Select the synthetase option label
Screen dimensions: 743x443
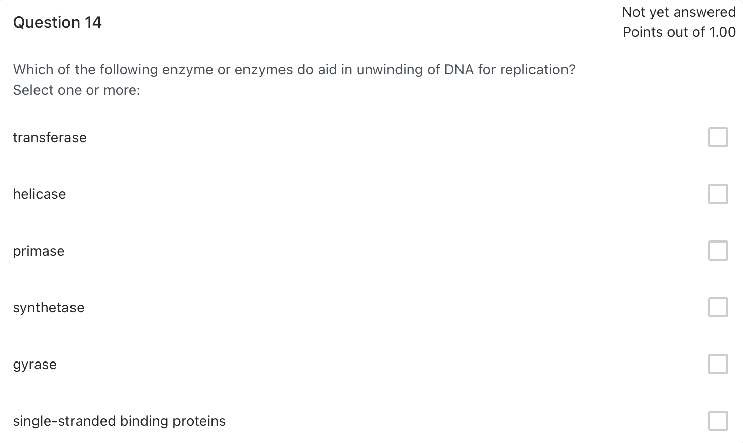point(48,307)
